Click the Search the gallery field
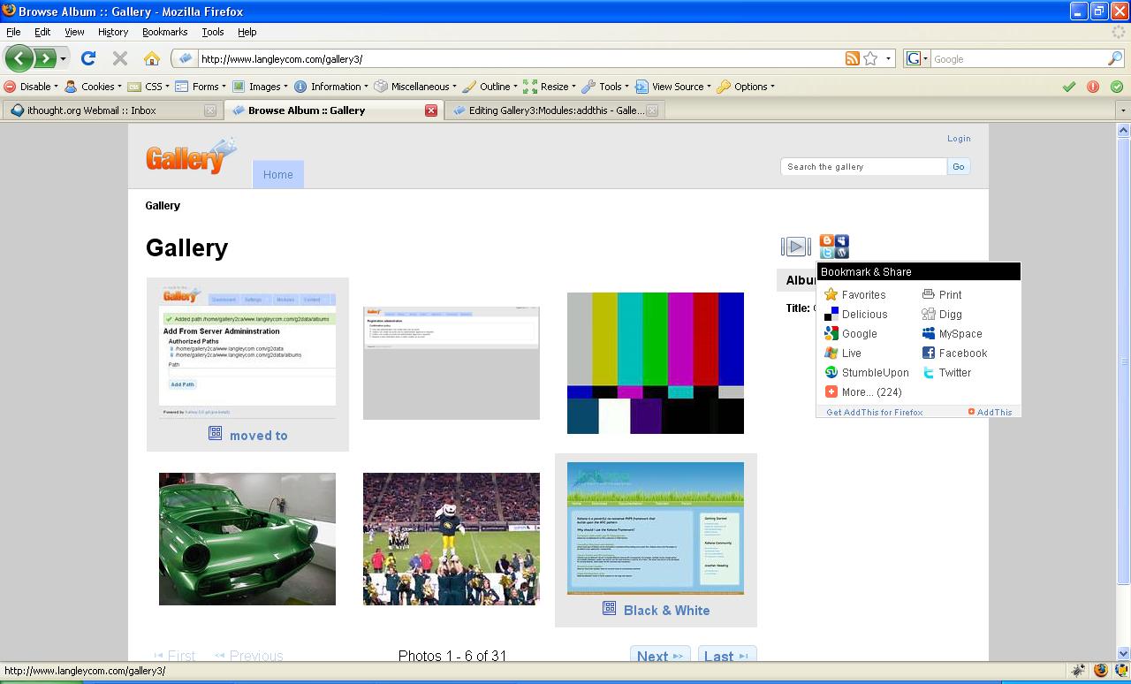Screen dimensions: 1131x684 [863, 166]
